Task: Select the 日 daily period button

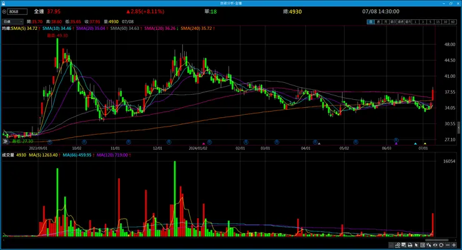Action: click(371, 22)
